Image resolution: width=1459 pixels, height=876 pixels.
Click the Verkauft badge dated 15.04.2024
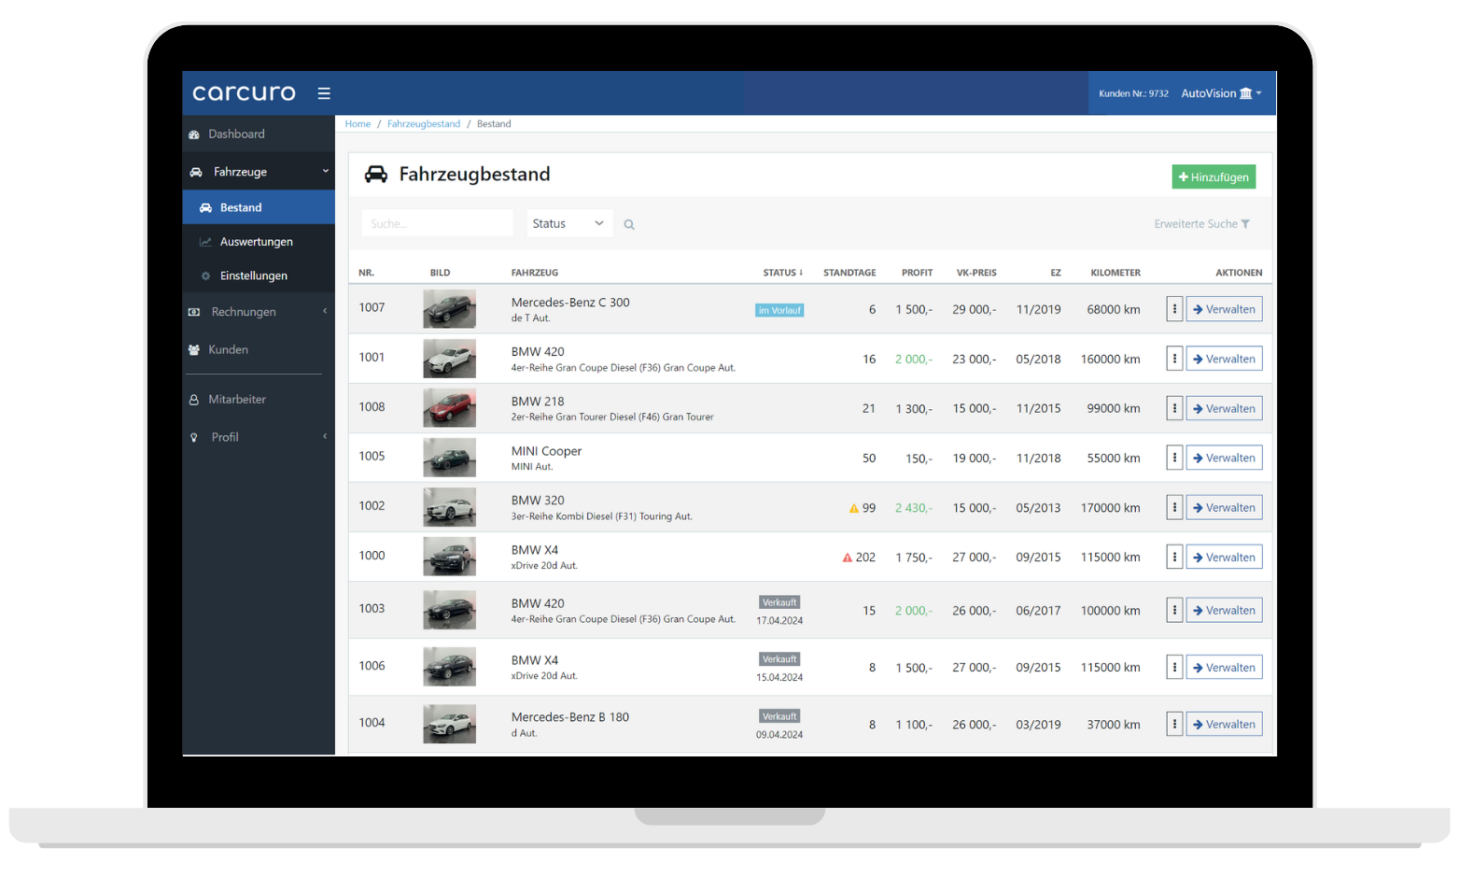779,659
